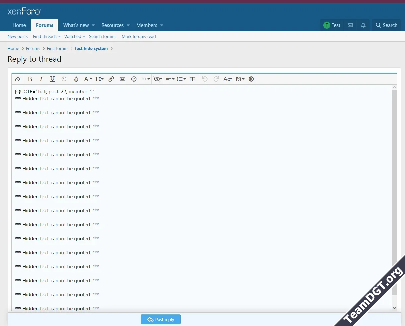
Task: Click the editor scrollbar down arrow
Action: click(394, 308)
